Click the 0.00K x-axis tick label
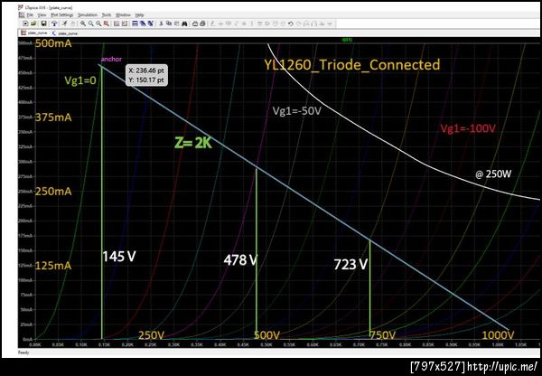The image size is (542, 376). (35, 345)
